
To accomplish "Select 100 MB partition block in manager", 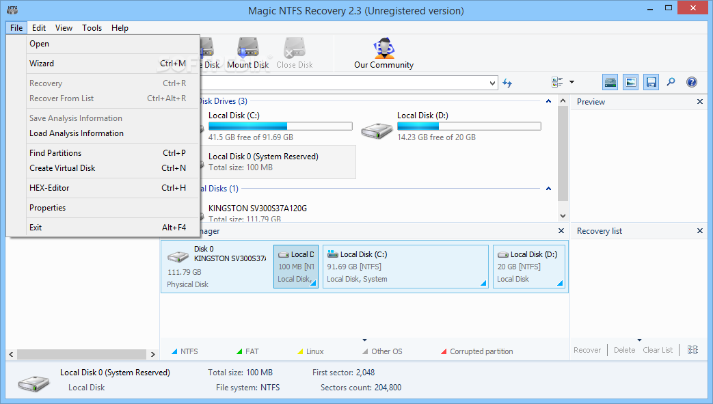I will [296, 267].
